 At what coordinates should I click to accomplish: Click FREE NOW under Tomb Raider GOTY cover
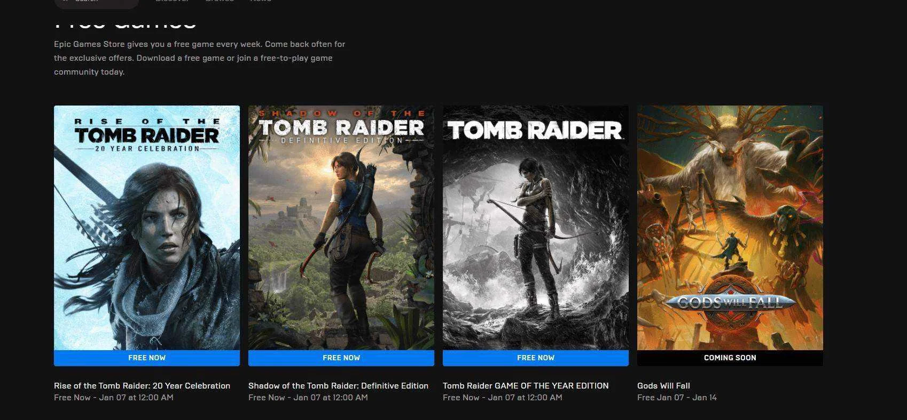[536, 358]
